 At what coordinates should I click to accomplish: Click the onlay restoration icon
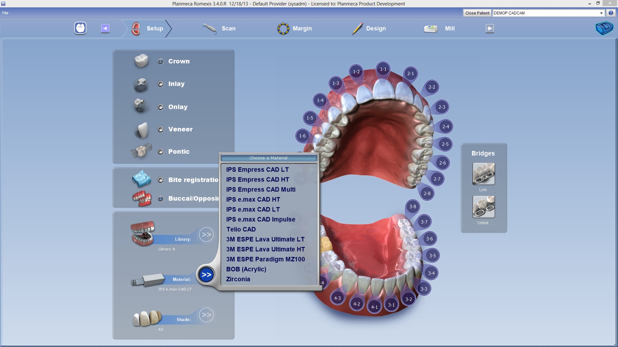coord(140,106)
